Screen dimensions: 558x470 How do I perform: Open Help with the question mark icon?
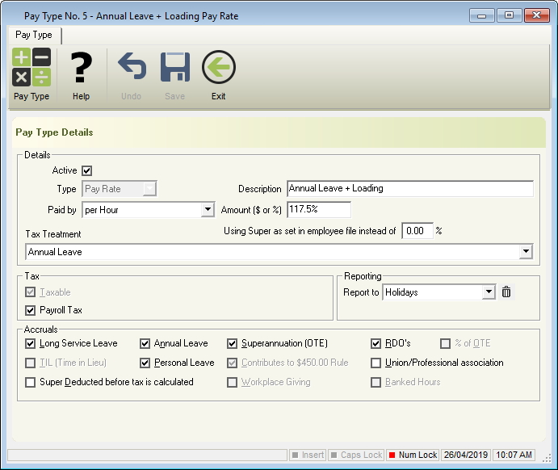pyautogui.click(x=81, y=67)
